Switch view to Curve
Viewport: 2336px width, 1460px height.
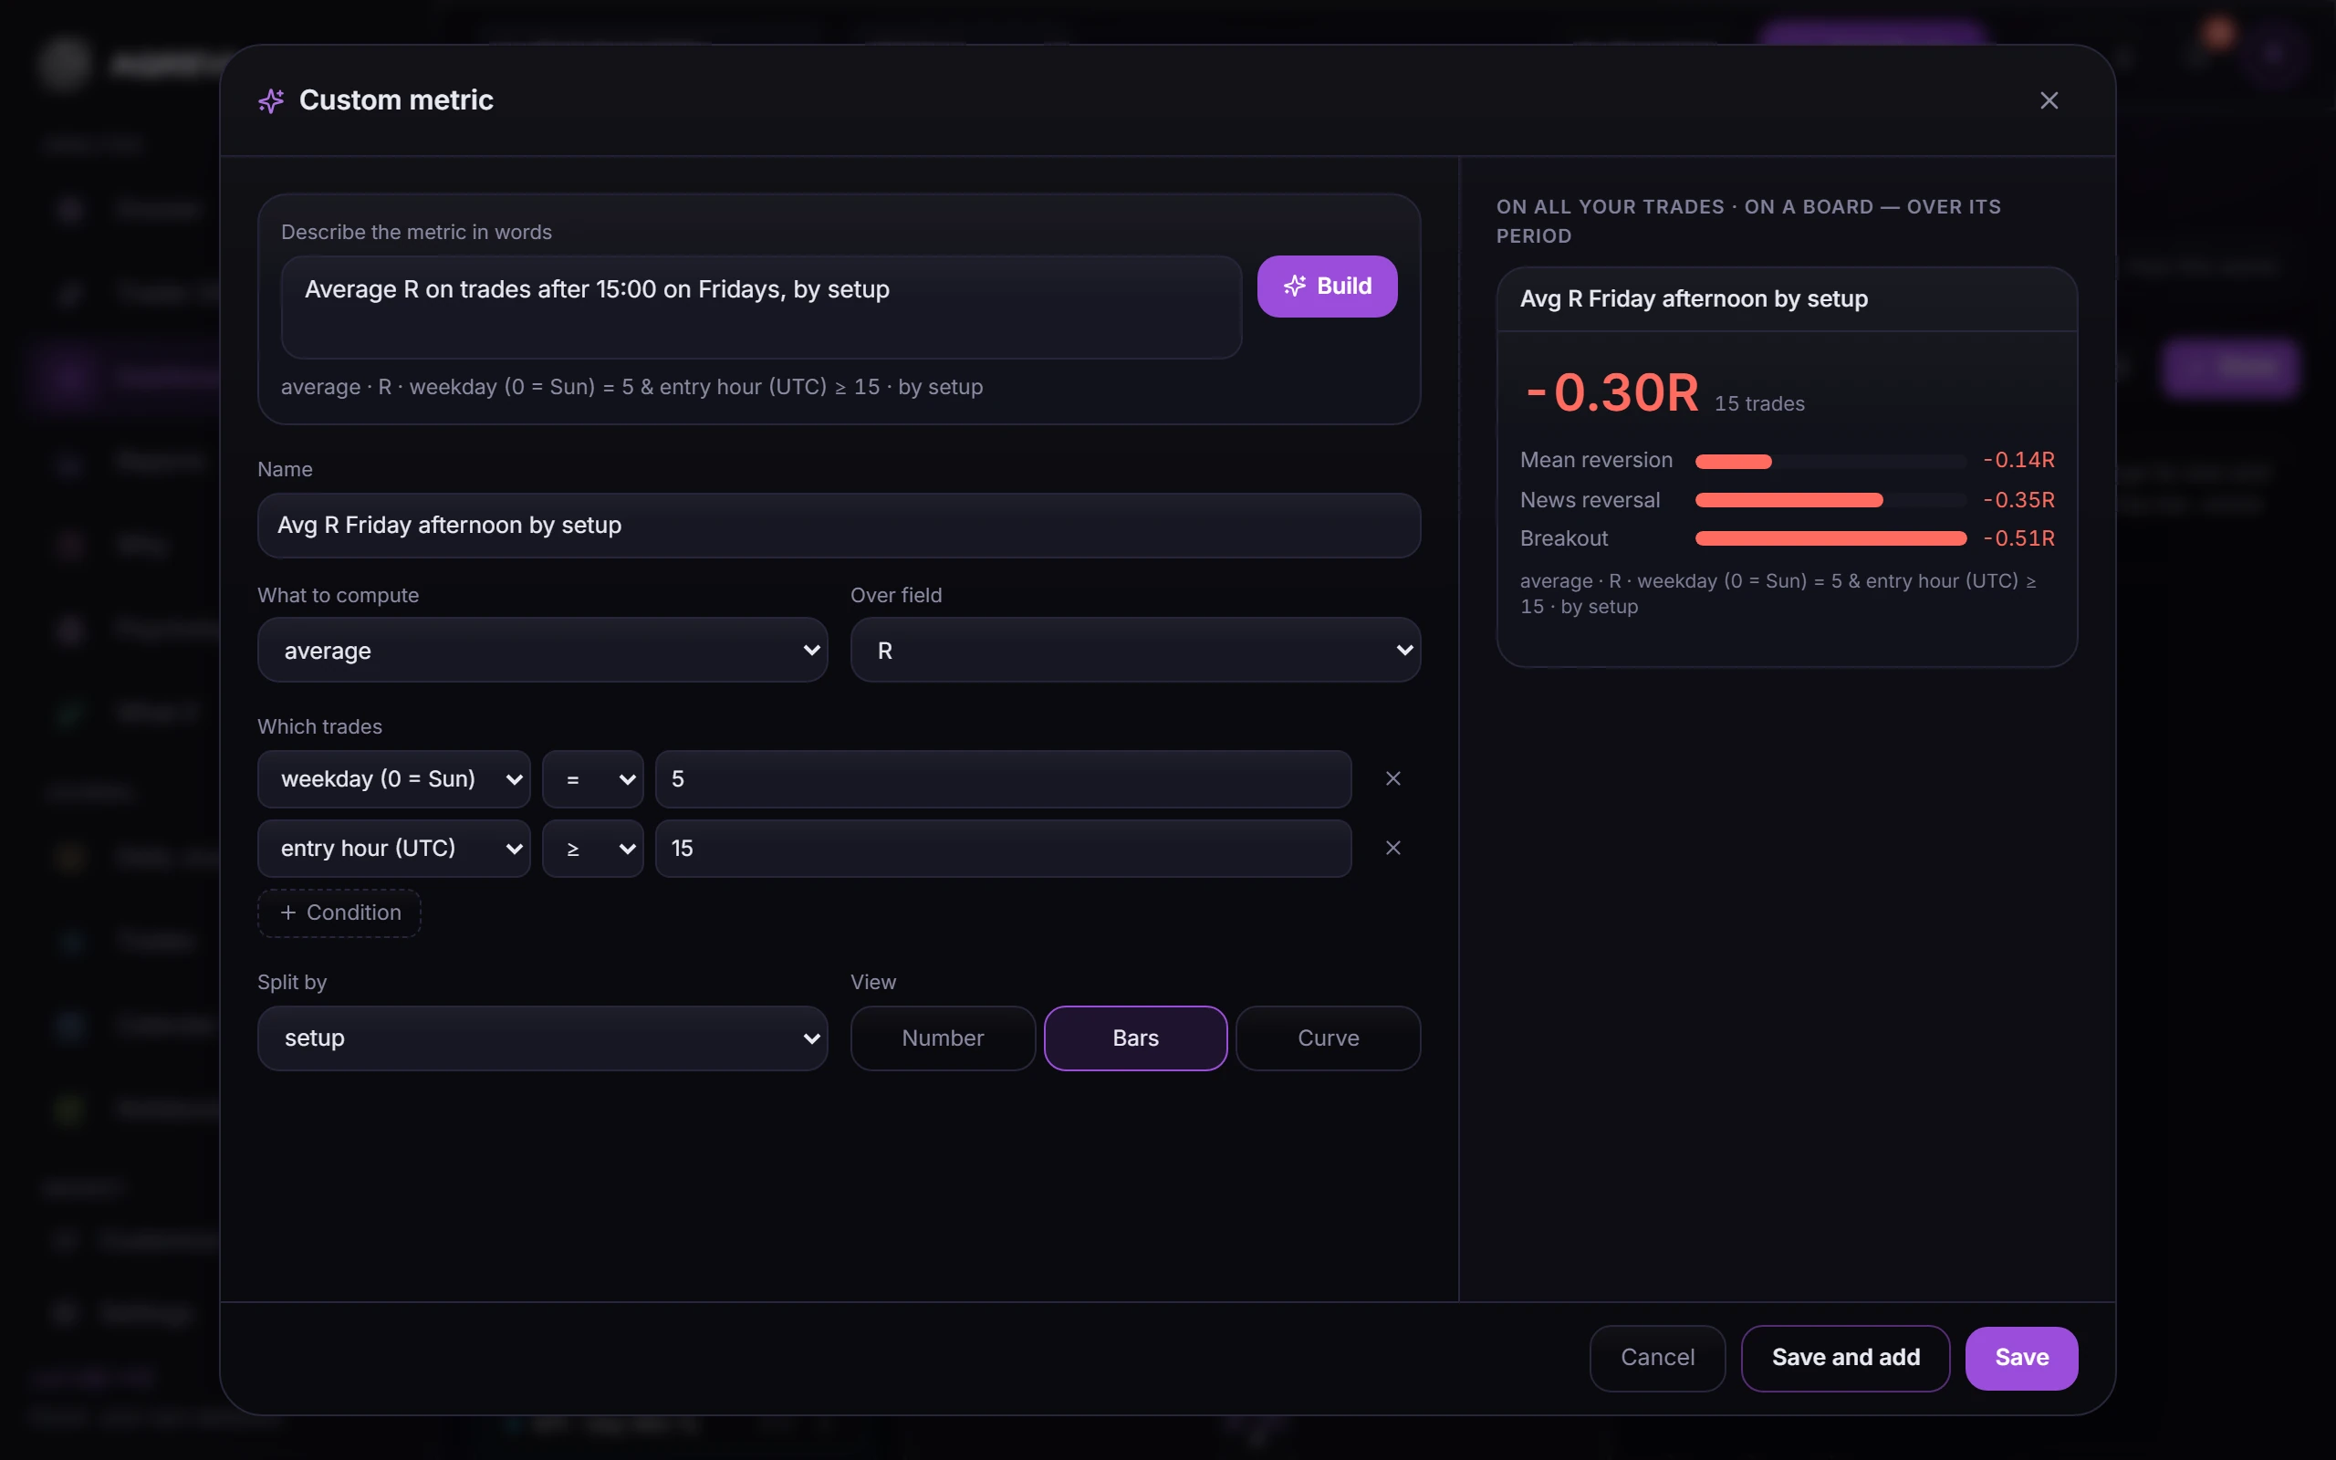coord(1328,1038)
